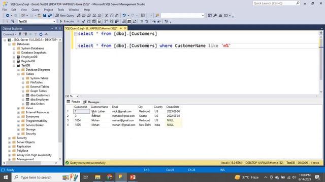Open the TestDB database dropdown
Viewport: 325px width, 182px height.
[54, 21]
